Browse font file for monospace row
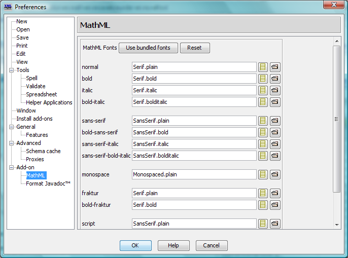 click(275, 174)
